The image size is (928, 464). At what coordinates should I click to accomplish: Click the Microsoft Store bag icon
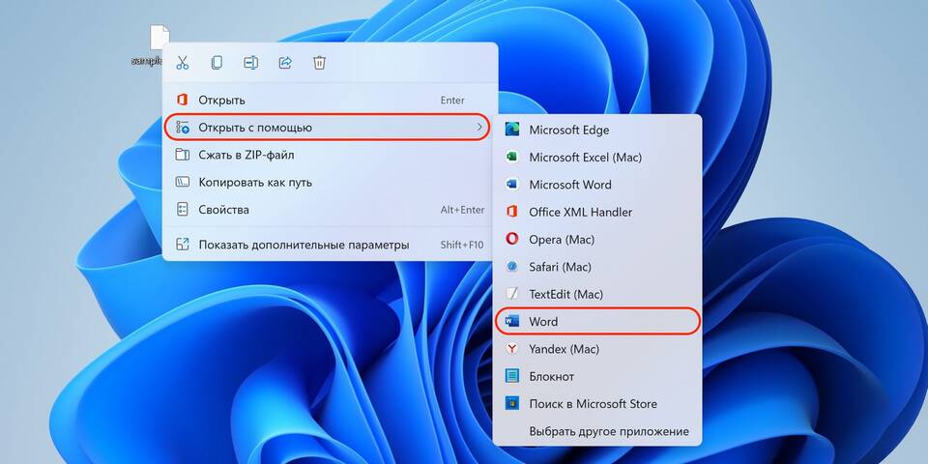512,404
